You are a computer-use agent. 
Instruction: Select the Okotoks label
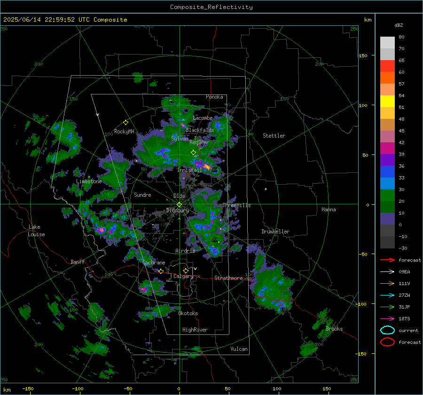pyautogui.click(x=188, y=313)
